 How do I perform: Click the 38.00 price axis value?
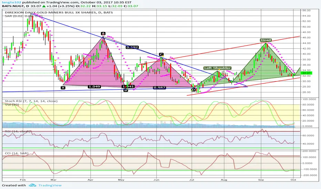click(x=307, y=59)
